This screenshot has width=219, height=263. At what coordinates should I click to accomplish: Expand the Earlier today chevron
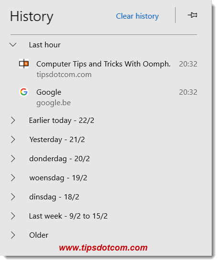[13, 121]
